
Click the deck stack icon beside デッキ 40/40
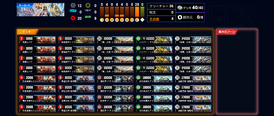180,8
